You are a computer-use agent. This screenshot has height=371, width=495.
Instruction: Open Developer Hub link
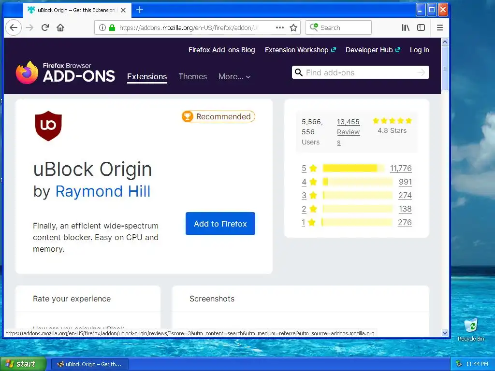[373, 50]
